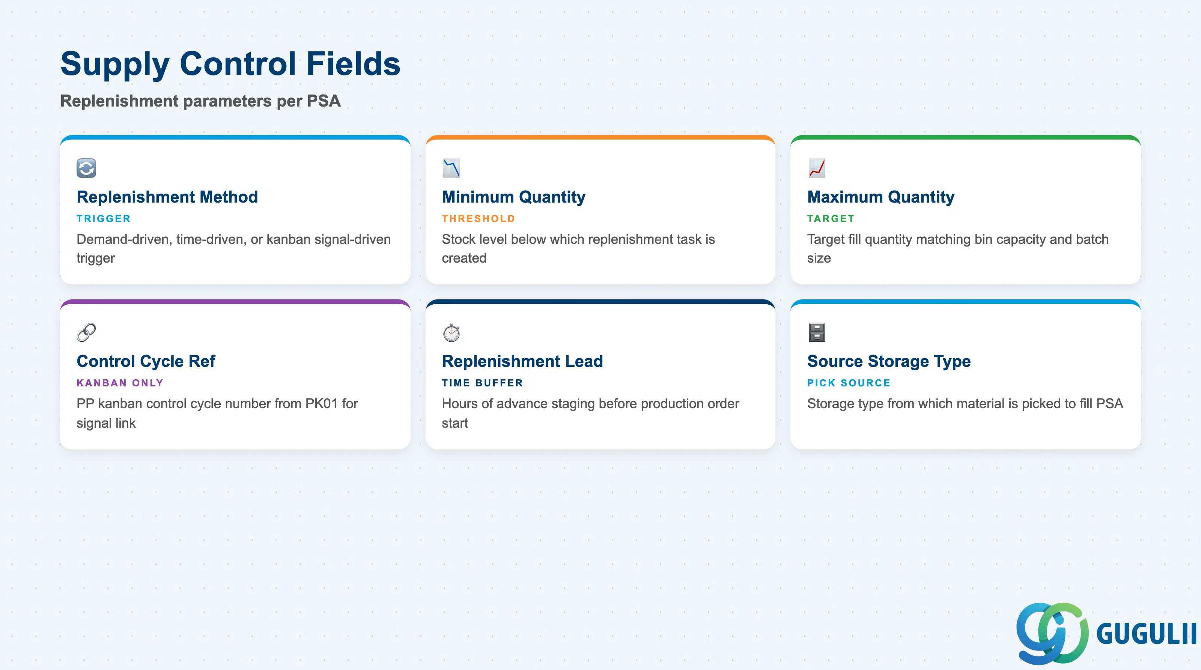Click the Target fill quantity description
This screenshot has height=670, width=1201.
click(958, 248)
